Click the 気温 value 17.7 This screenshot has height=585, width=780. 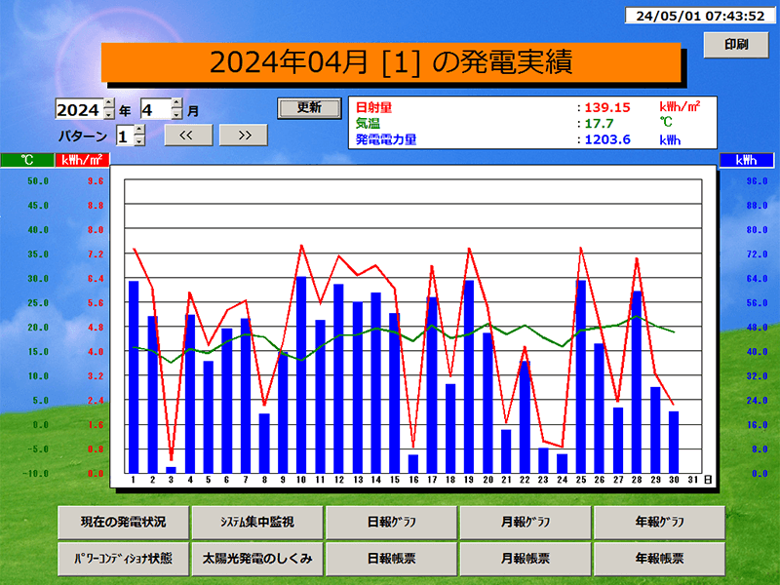(599, 124)
